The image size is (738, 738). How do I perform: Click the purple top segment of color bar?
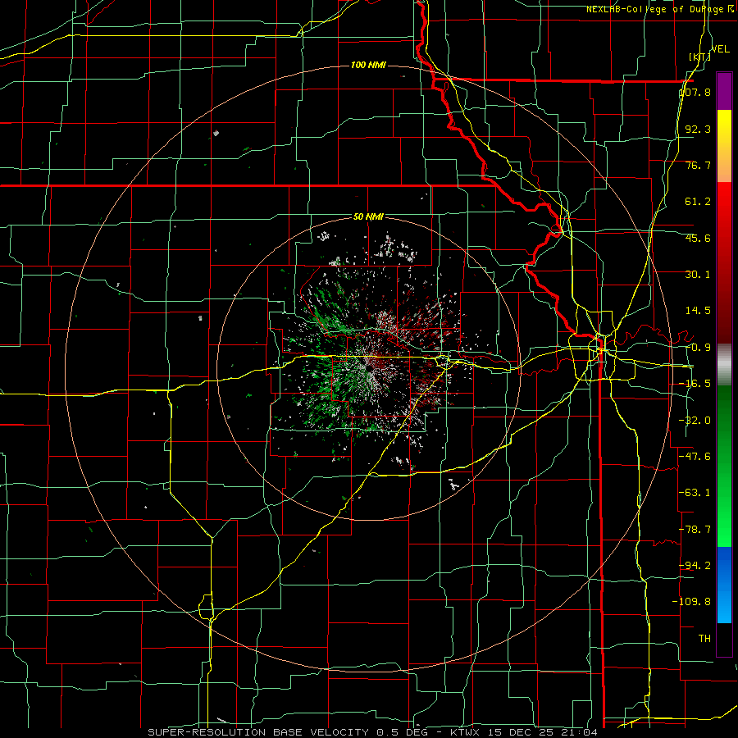pyautogui.click(x=724, y=91)
